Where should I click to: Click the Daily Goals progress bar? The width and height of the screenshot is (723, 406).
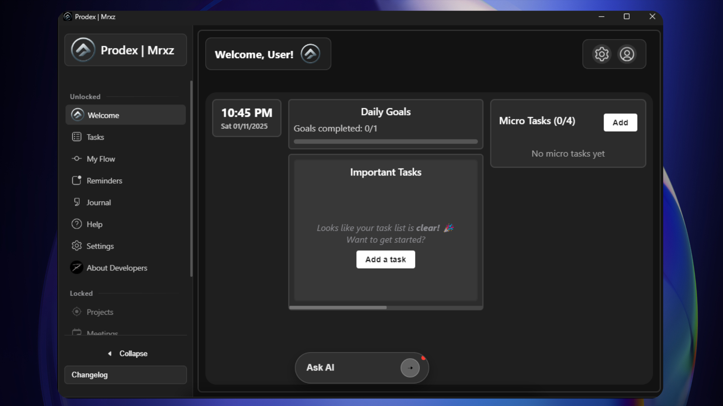(385, 142)
